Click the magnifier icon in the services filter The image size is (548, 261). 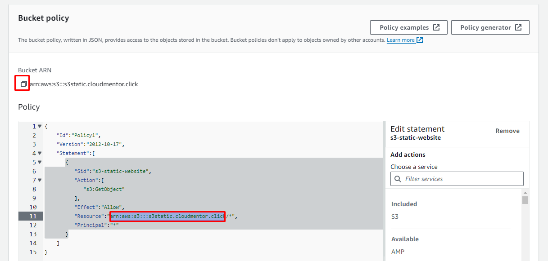click(x=398, y=179)
